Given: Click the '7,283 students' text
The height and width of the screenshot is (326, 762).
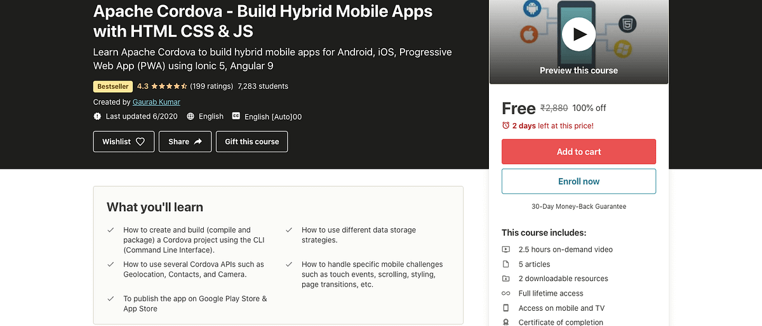Looking at the screenshot, I should (263, 86).
